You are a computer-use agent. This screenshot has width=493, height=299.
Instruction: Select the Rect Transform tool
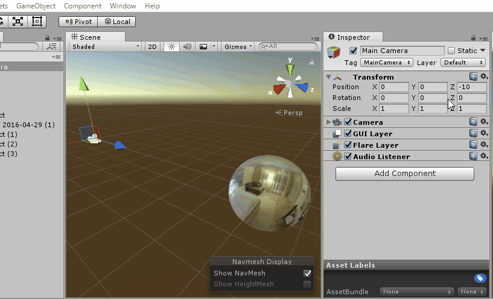[37, 21]
